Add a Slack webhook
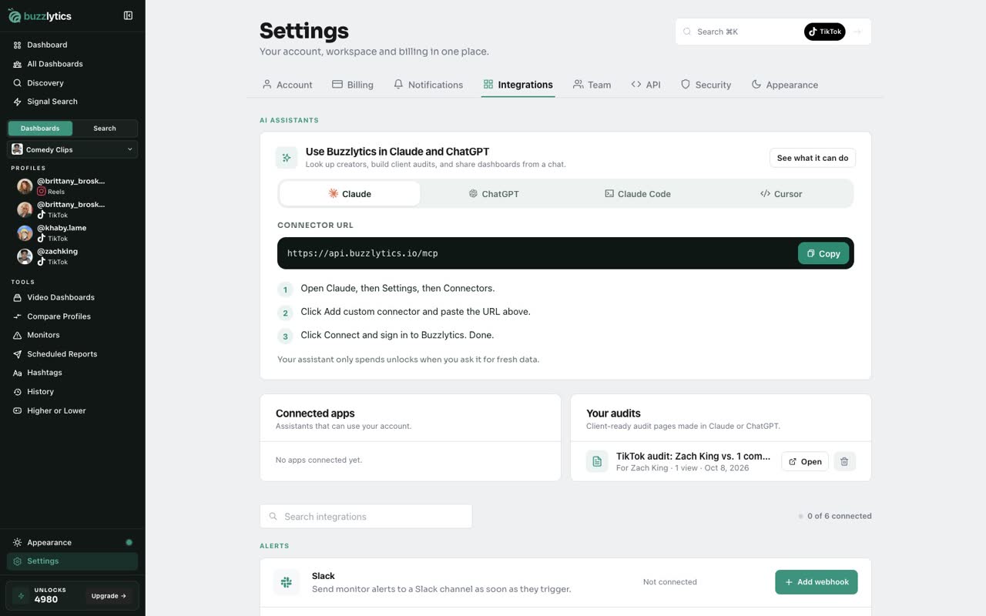 (x=817, y=582)
